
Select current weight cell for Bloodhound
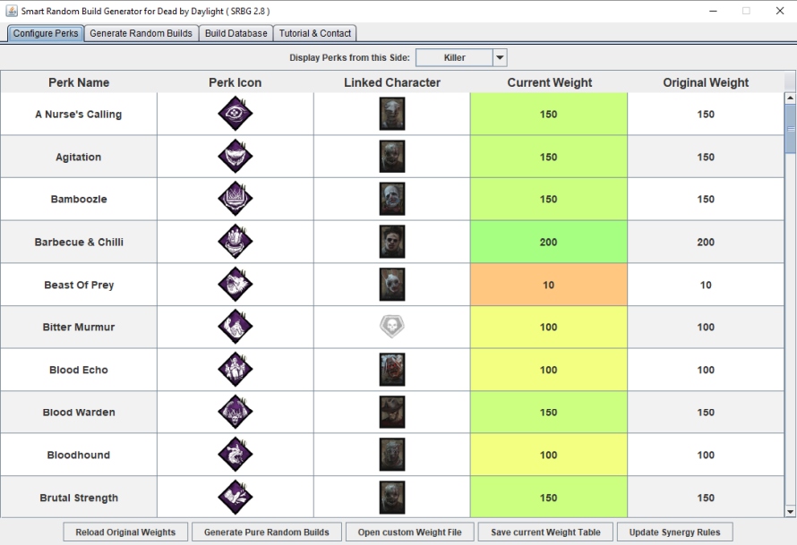549,455
